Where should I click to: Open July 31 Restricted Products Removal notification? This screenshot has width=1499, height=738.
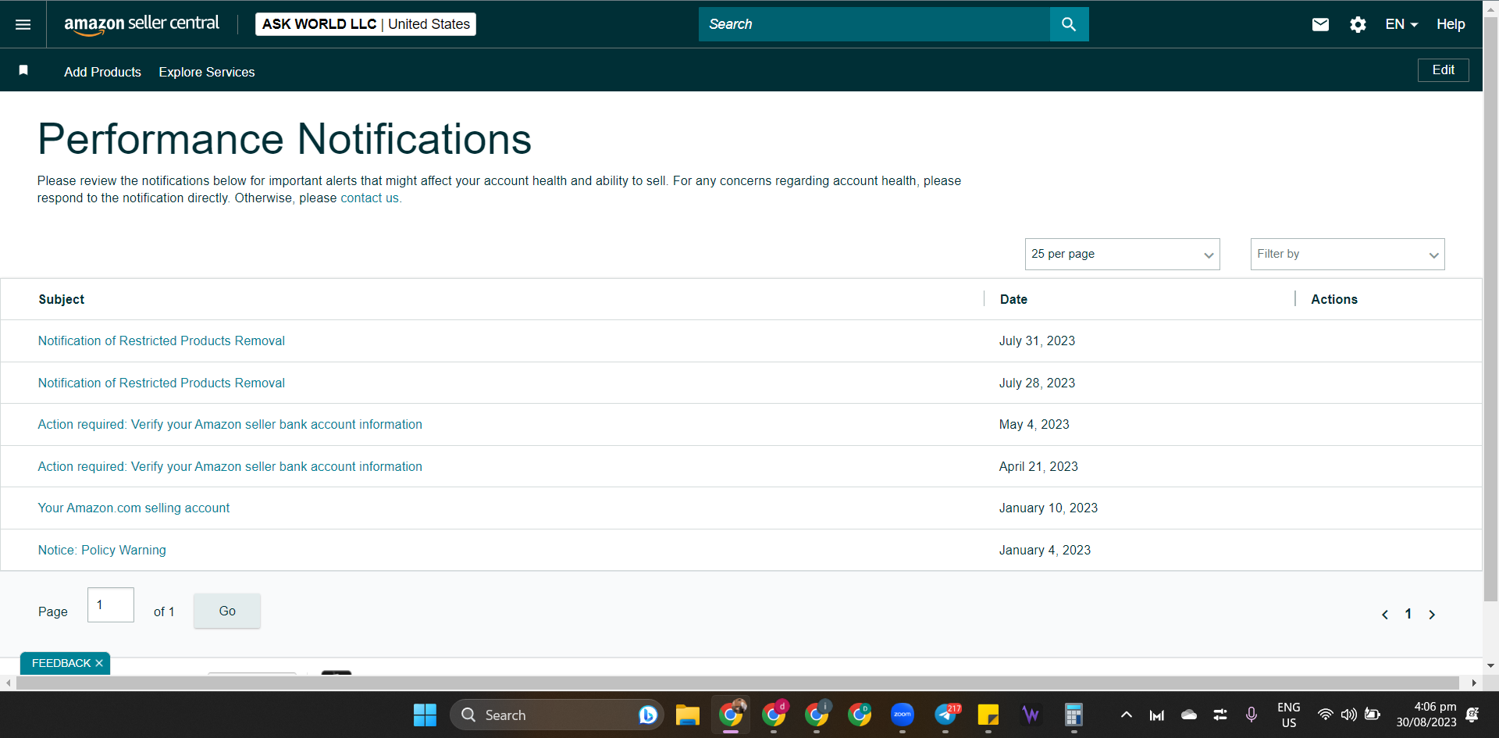(x=162, y=340)
